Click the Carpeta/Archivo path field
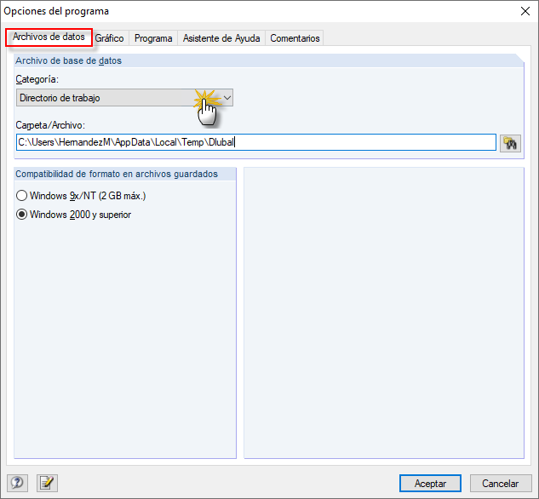This screenshot has height=499, width=539. pos(256,142)
